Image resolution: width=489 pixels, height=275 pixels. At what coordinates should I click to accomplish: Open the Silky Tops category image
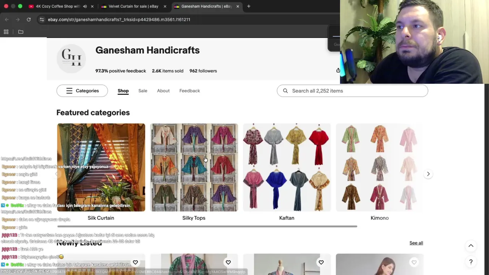pyautogui.click(x=194, y=167)
